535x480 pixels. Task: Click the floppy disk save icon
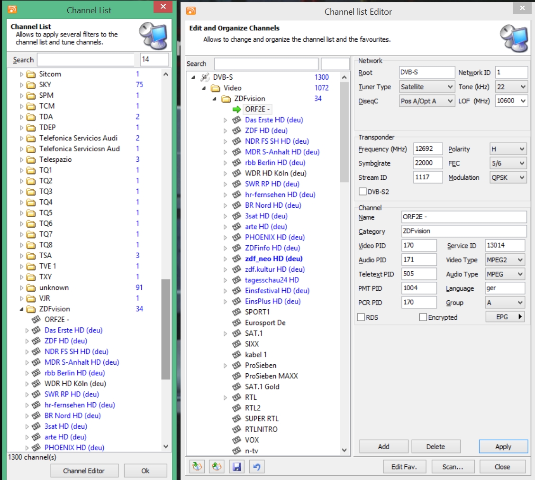click(x=237, y=467)
